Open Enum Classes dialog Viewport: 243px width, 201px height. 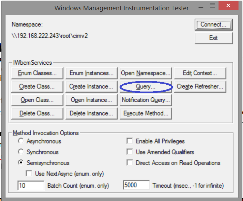(37, 73)
